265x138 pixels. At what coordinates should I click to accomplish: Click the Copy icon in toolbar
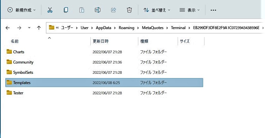click(66, 10)
